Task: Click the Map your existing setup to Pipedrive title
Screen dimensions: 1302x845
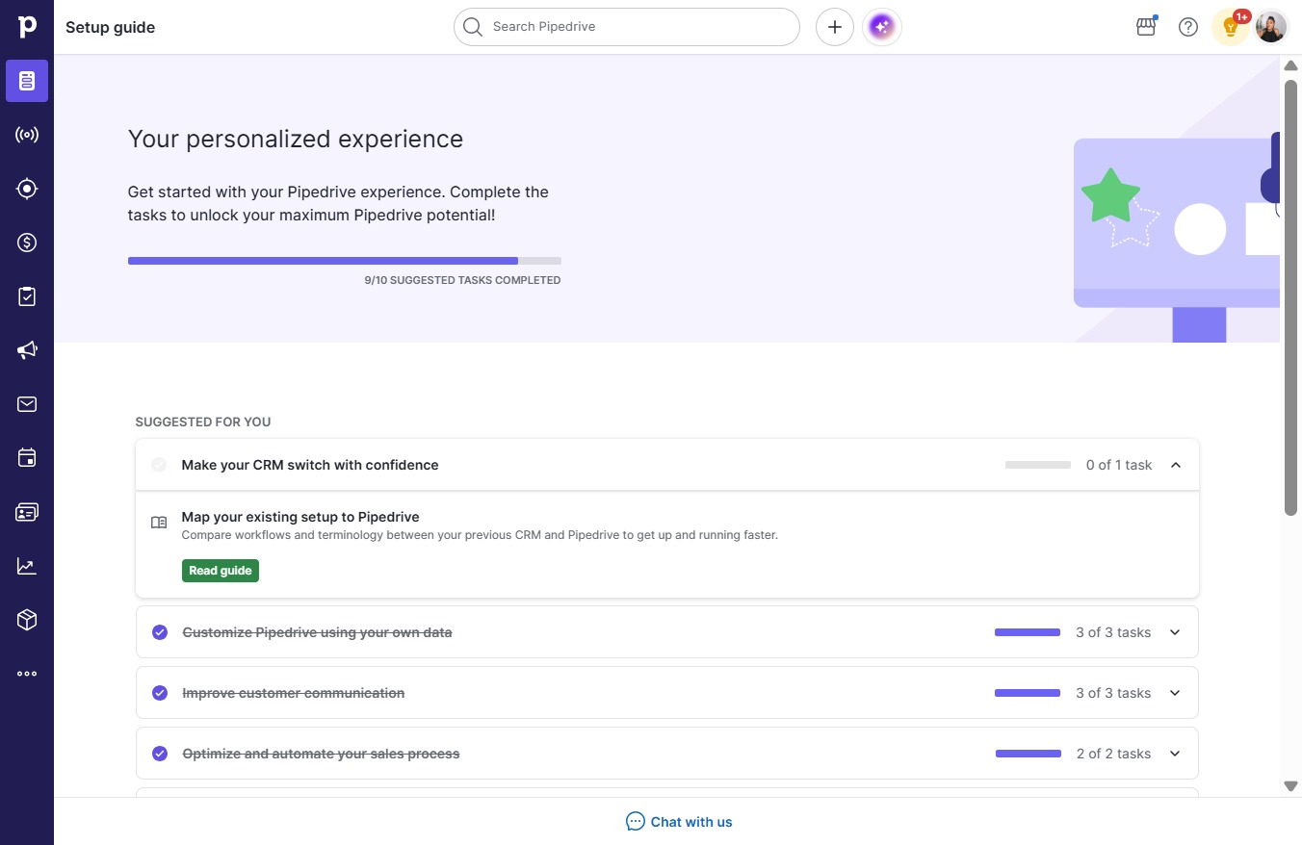Action: click(x=300, y=517)
